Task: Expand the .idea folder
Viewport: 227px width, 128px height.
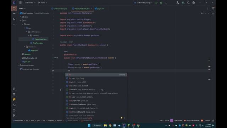Action: [x=20, y=17]
